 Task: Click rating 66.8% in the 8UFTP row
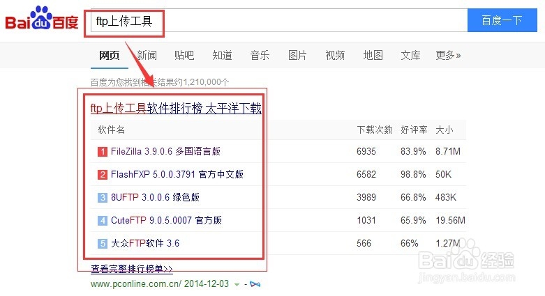coord(413,197)
